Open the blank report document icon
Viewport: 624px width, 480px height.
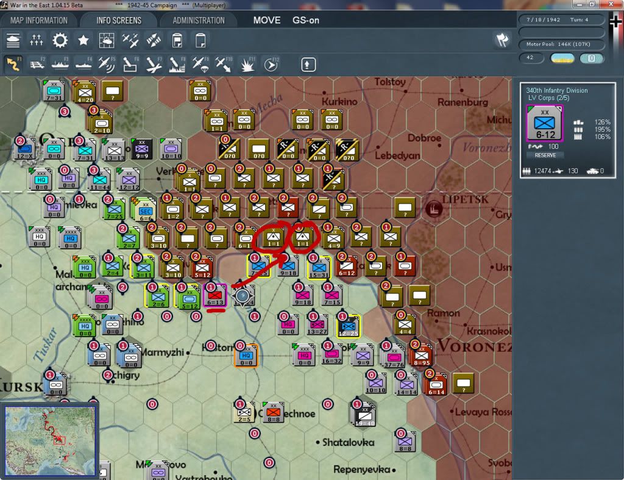[200, 40]
